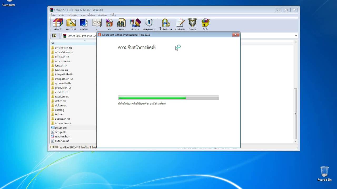Close the Office Professional Plus 2013 installer

[236, 35]
